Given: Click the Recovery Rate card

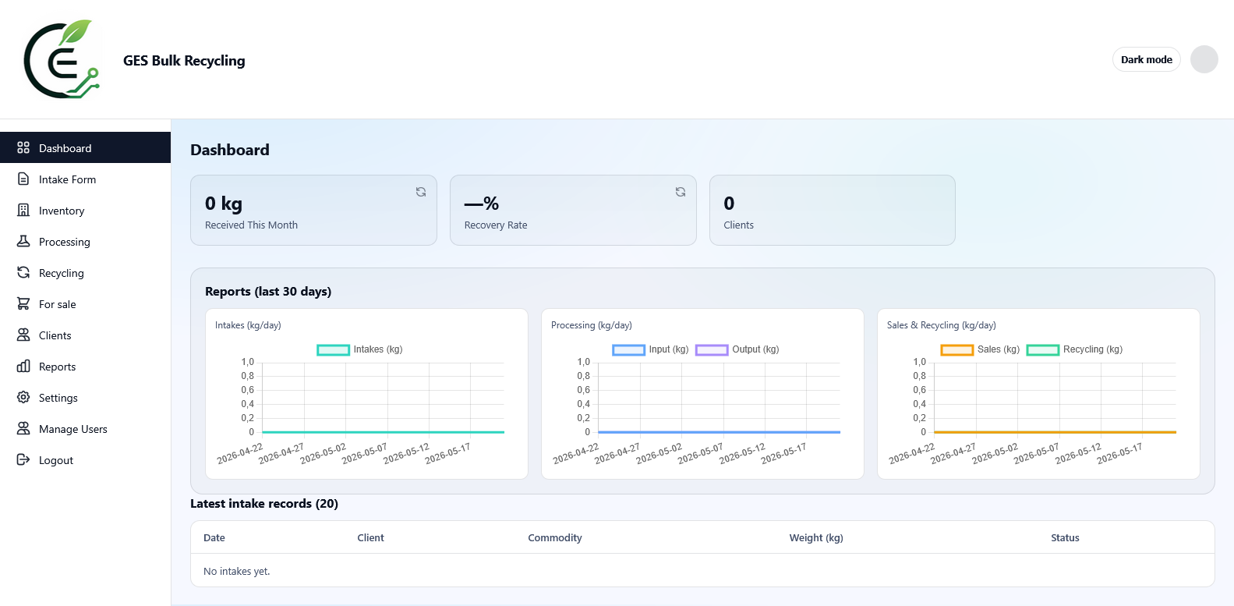Looking at the screenshot, I should coord(573,210).
